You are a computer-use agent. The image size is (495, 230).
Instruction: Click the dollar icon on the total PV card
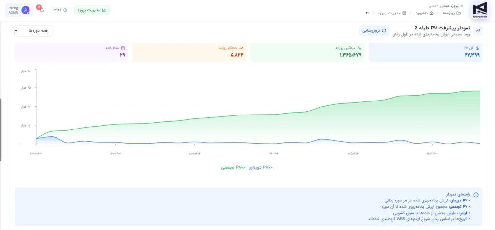tap(478, 48)
